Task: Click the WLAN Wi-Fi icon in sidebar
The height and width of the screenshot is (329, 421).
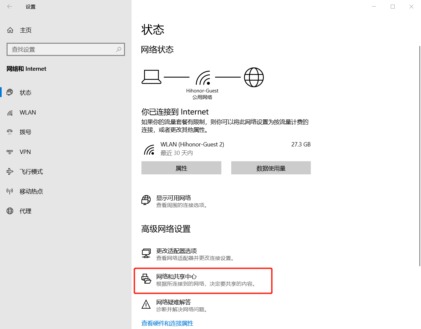Action: tap(10, 113)
